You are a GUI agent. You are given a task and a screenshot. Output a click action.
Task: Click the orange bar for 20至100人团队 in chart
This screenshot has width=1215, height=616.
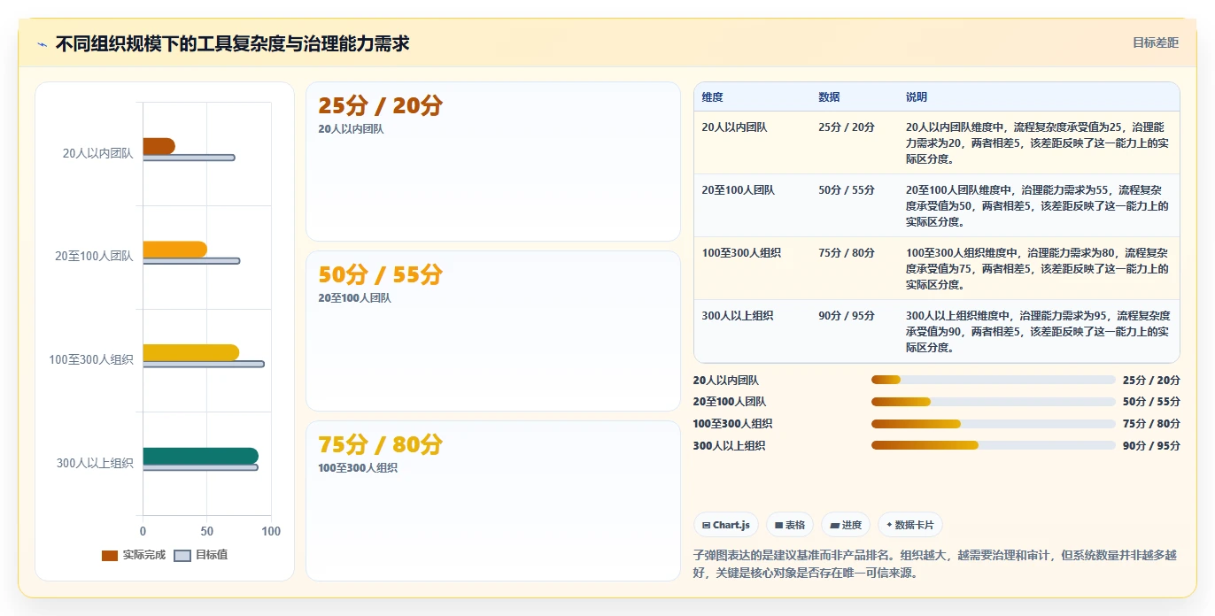[x=175, y=250]
